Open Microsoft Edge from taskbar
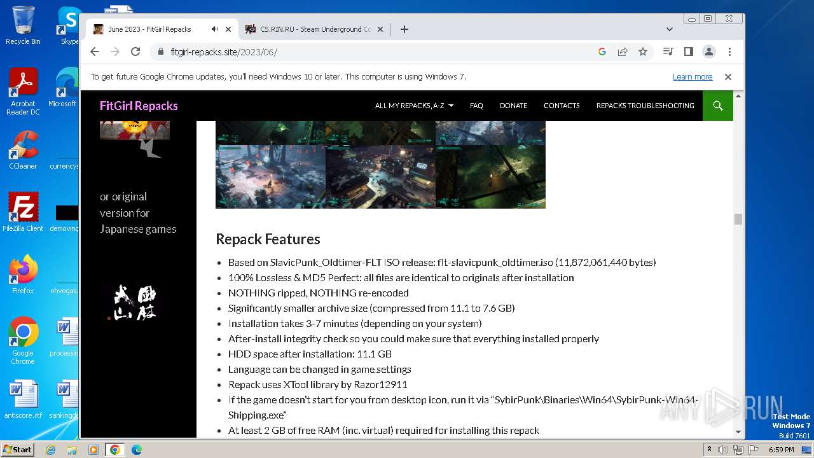The image size is (814, 458). point(136,450)
